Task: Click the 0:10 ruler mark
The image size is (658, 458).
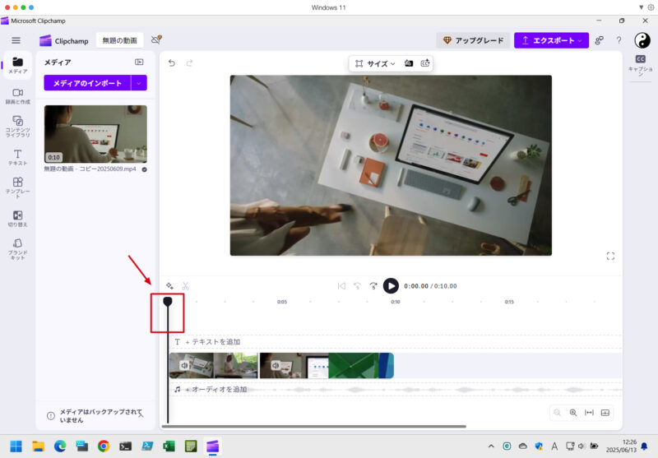Action: point(396,302)
